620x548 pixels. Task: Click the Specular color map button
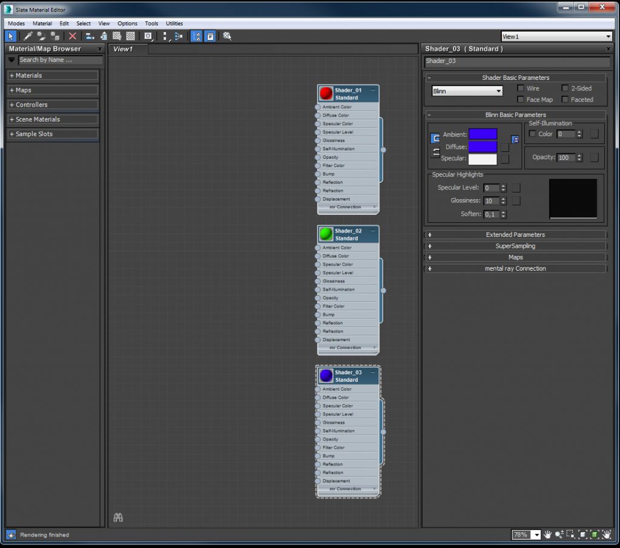click(505, 159)
